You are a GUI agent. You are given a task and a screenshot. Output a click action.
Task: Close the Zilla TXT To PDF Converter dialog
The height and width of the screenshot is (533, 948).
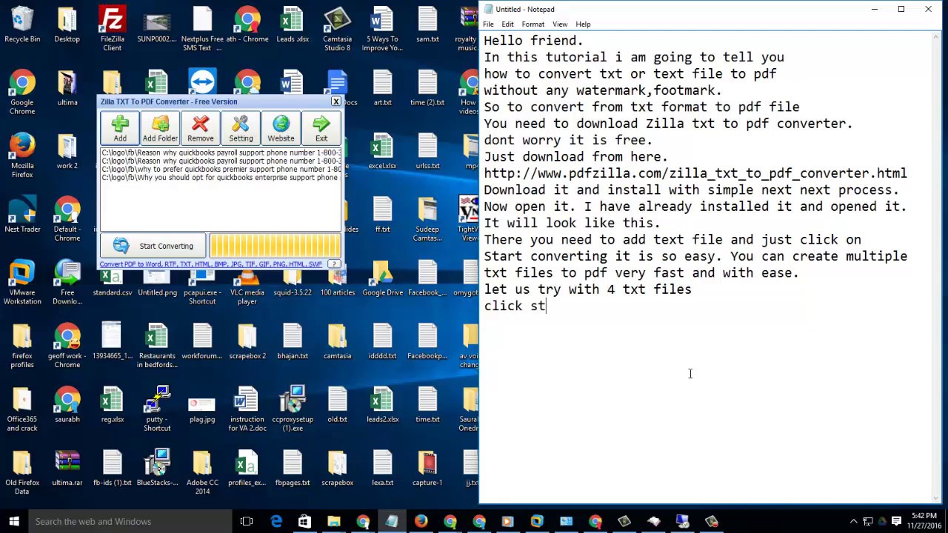pyautogui.click(x=336, y=101)
